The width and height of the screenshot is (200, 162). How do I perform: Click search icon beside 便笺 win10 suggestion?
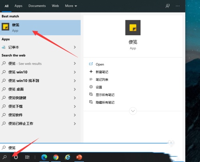click(x=4, y=72)
